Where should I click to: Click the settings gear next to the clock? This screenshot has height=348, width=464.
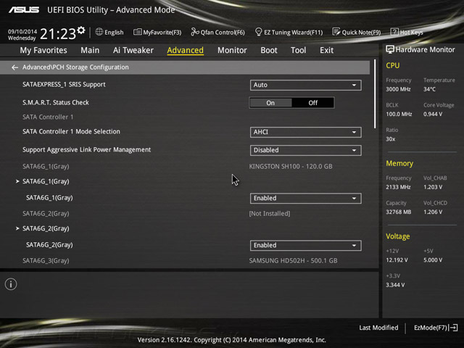[81, 30]
